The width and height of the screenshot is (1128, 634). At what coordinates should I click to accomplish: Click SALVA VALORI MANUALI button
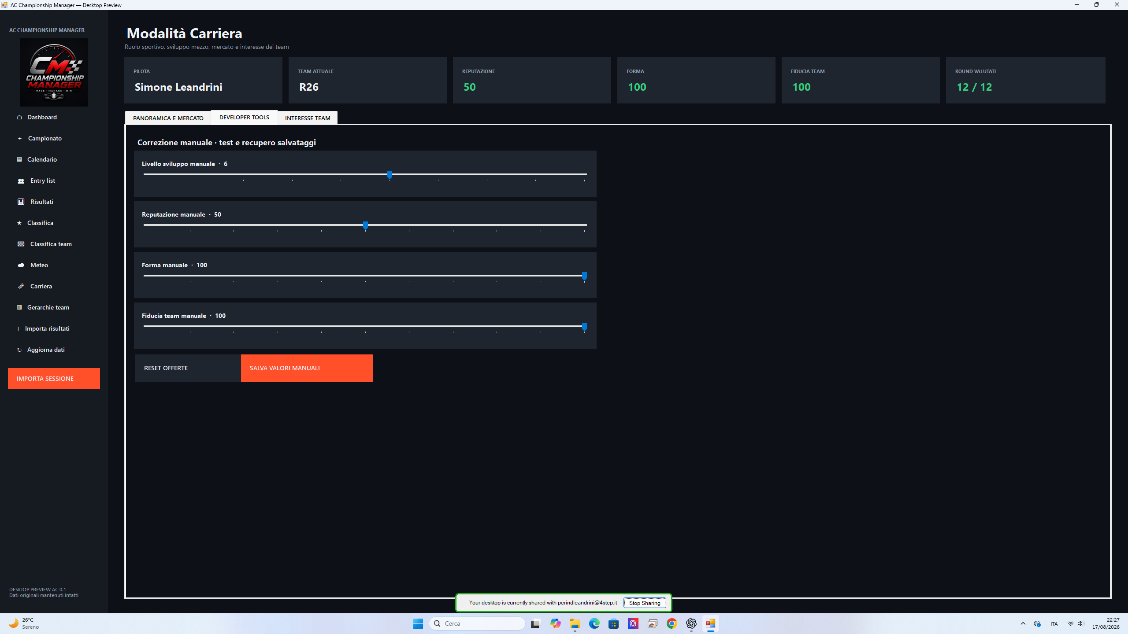(x=307, y=368)
